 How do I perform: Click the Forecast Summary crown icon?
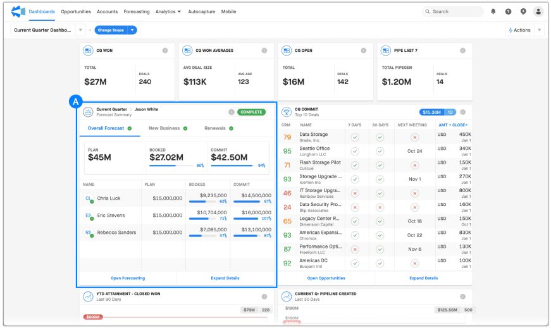click(88, 112)
